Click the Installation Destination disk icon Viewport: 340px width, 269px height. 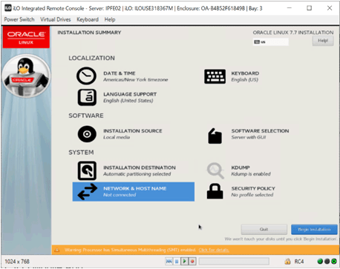[87, 170]
